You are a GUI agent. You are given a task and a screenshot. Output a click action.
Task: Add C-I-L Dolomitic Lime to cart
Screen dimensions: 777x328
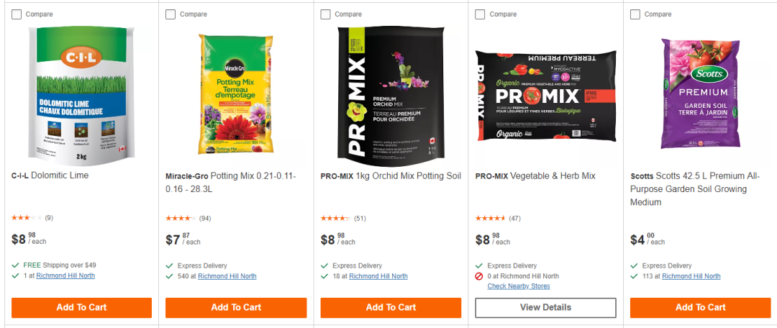tap(81, 307)
